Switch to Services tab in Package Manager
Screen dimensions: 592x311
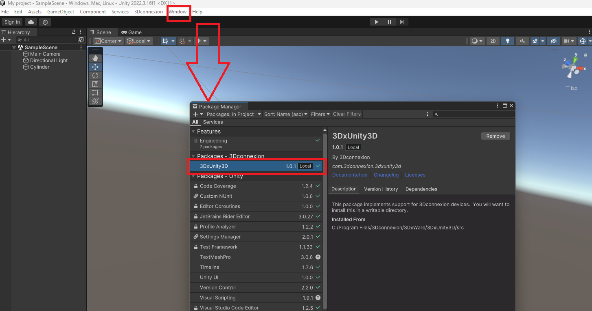[213, 122]
